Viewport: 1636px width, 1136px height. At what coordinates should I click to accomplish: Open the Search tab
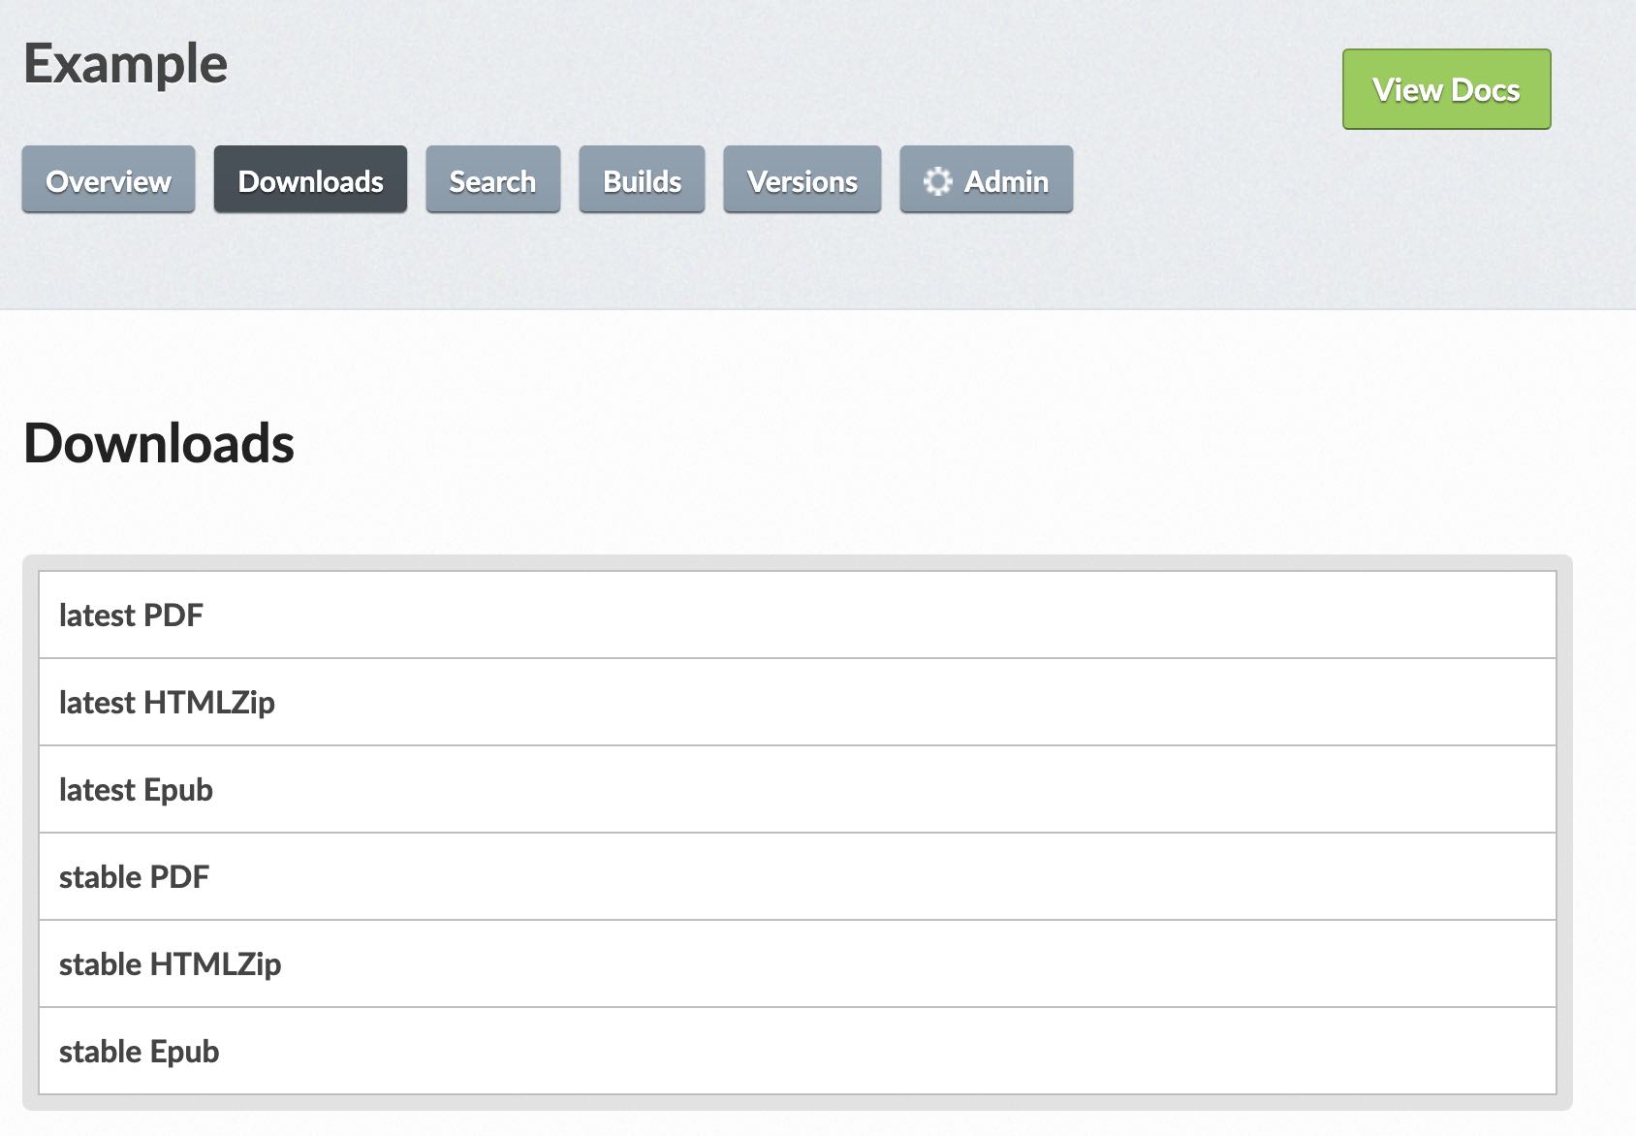coord(492,181)
